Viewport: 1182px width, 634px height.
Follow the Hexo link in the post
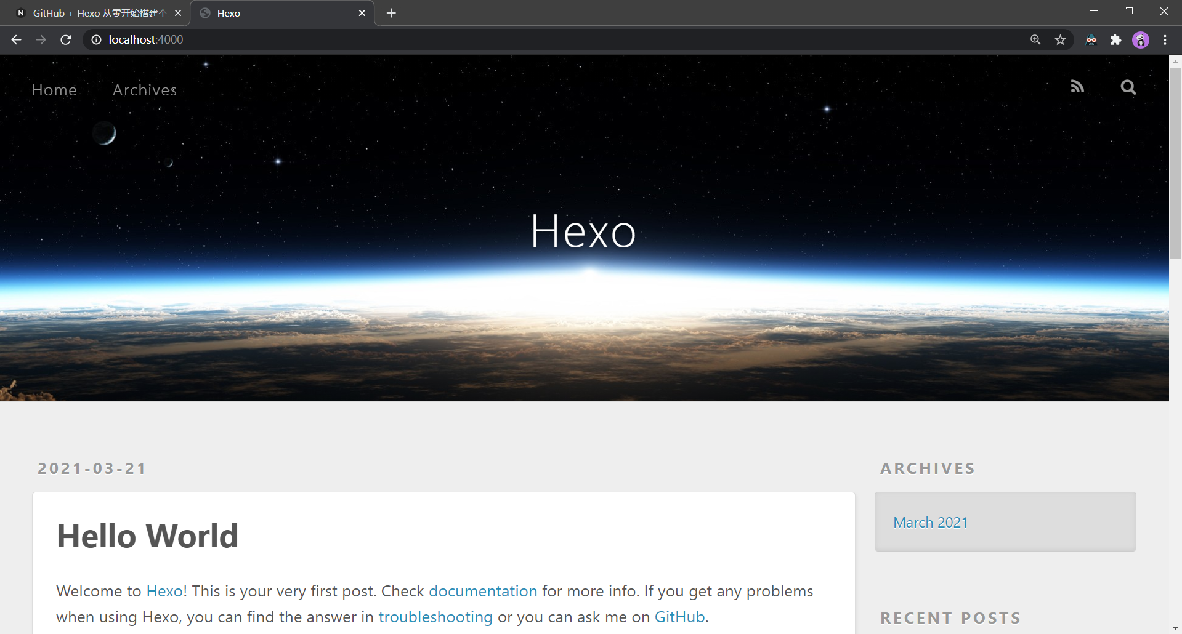[x=164, y=591]
